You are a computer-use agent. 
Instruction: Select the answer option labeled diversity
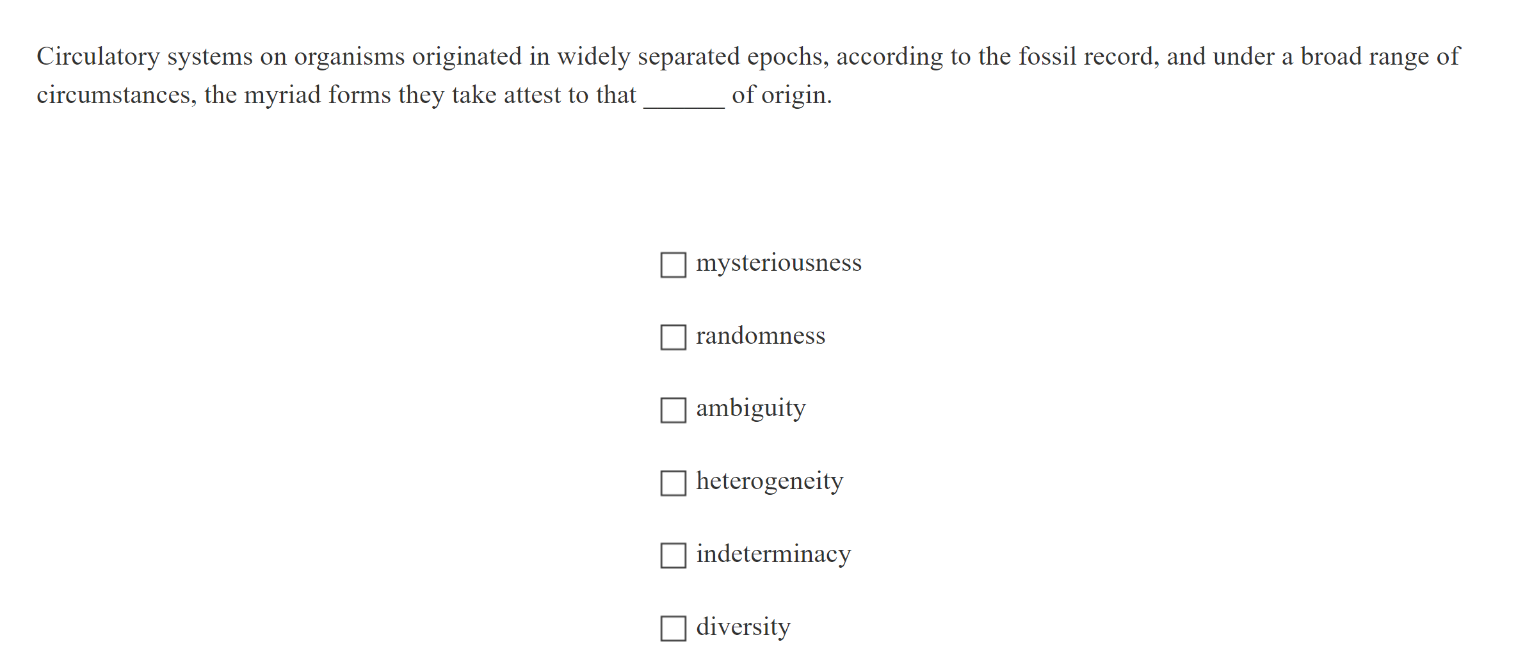pyautogui.click(x=673, y=628)
